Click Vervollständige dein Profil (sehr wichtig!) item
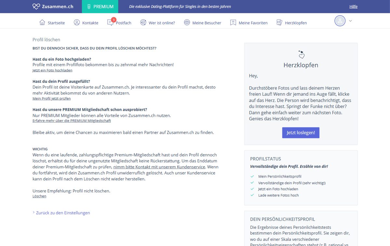Image resolution: width=390 pixels, height=246 pixels. [292, 183]
